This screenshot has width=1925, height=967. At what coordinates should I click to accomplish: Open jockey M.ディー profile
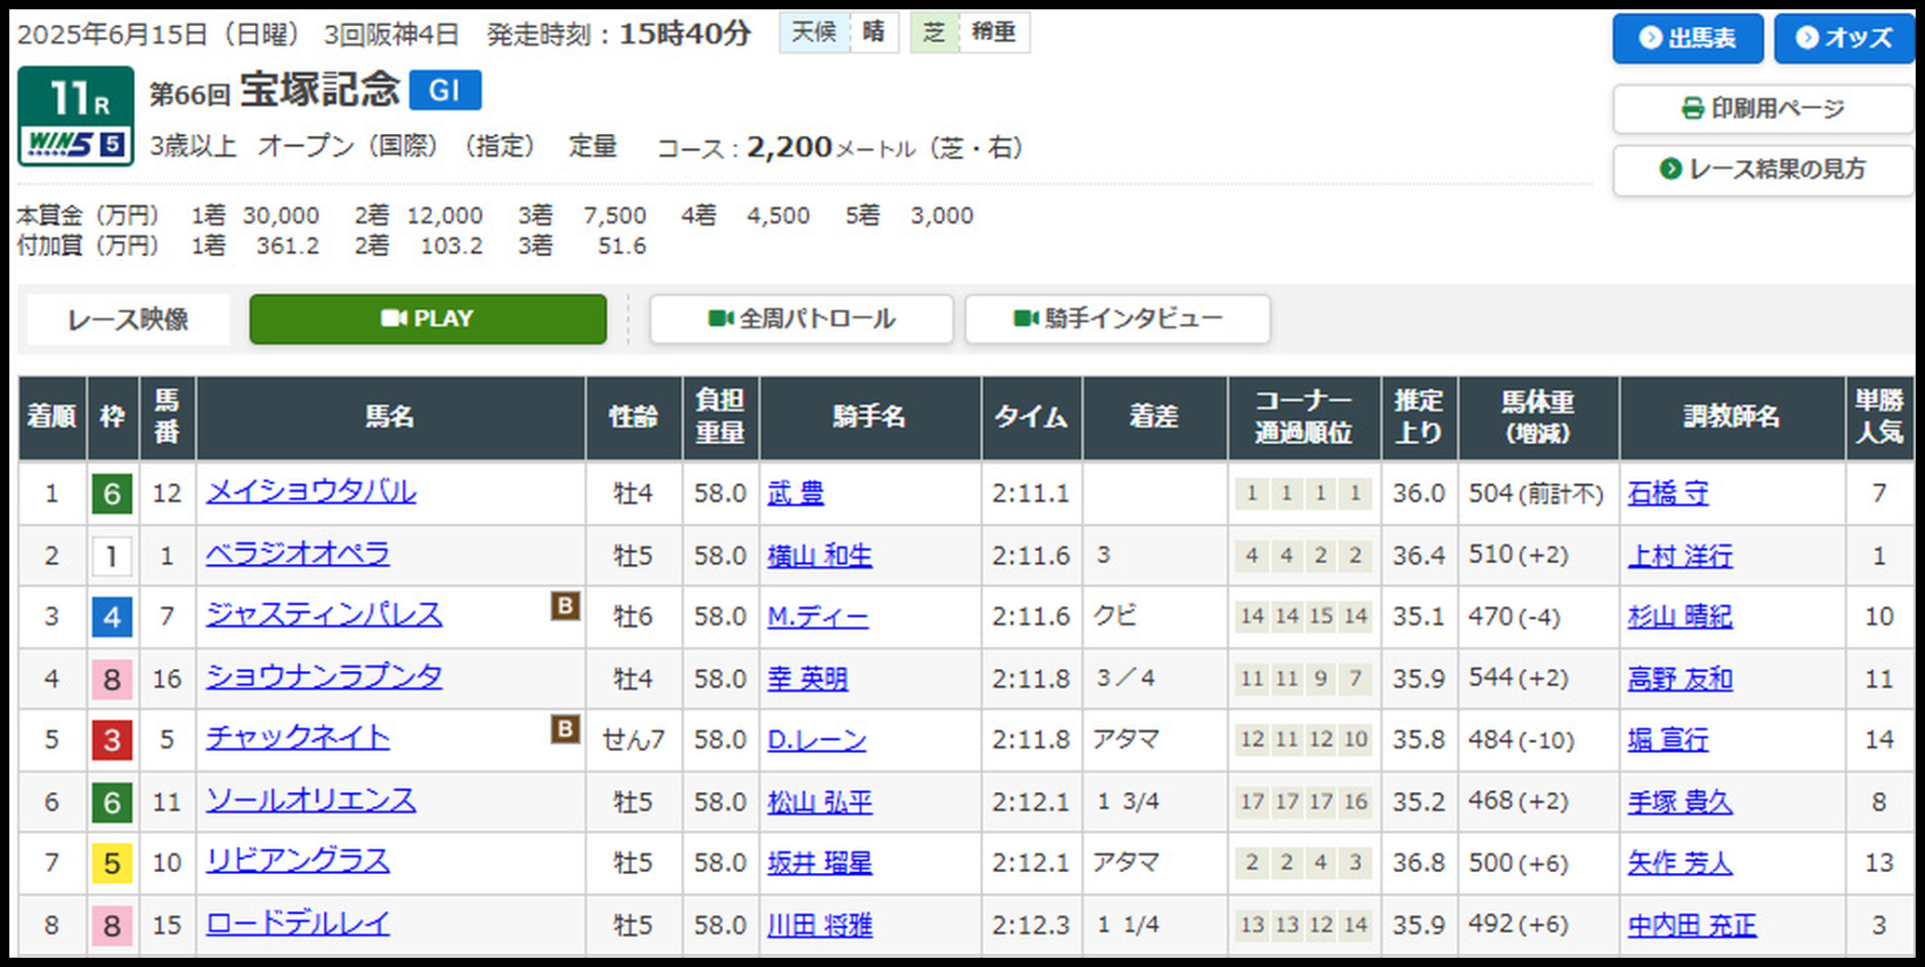(818, 617)
